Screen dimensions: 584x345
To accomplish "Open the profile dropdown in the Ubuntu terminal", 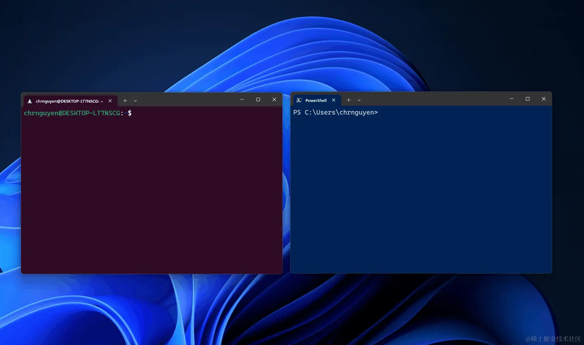I will click(x=135, y=101).
